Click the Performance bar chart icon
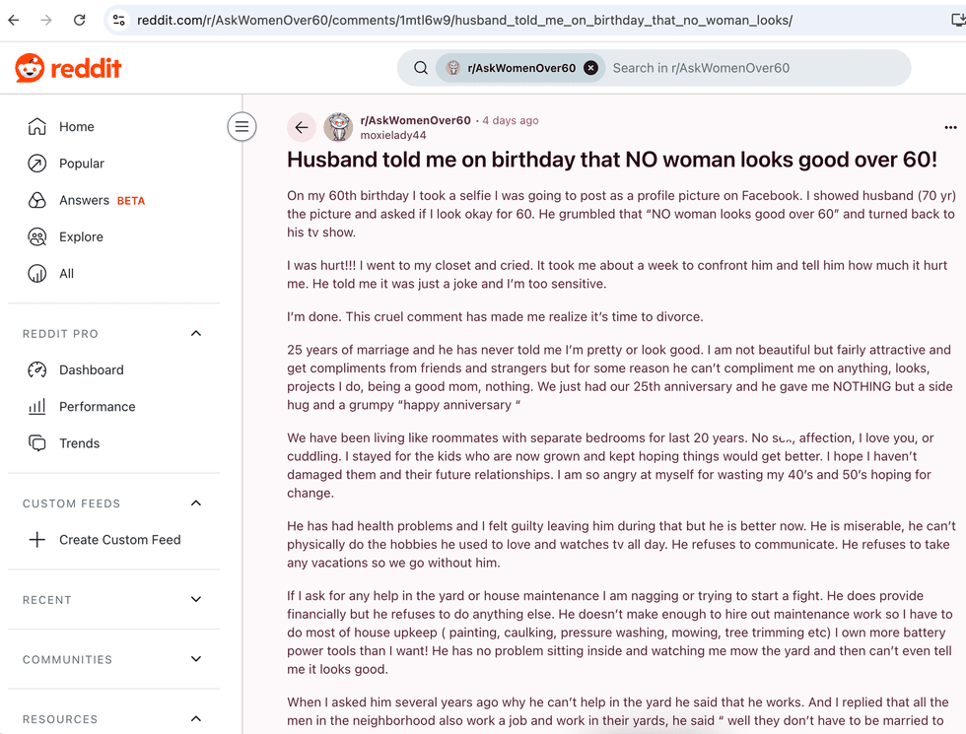The image size is (966, 734). point(37,406)
